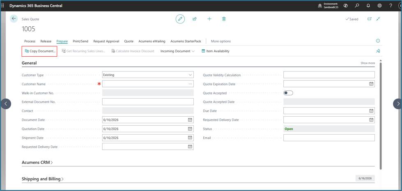
Task: Open page in new window icon
Action: (370, 19)
